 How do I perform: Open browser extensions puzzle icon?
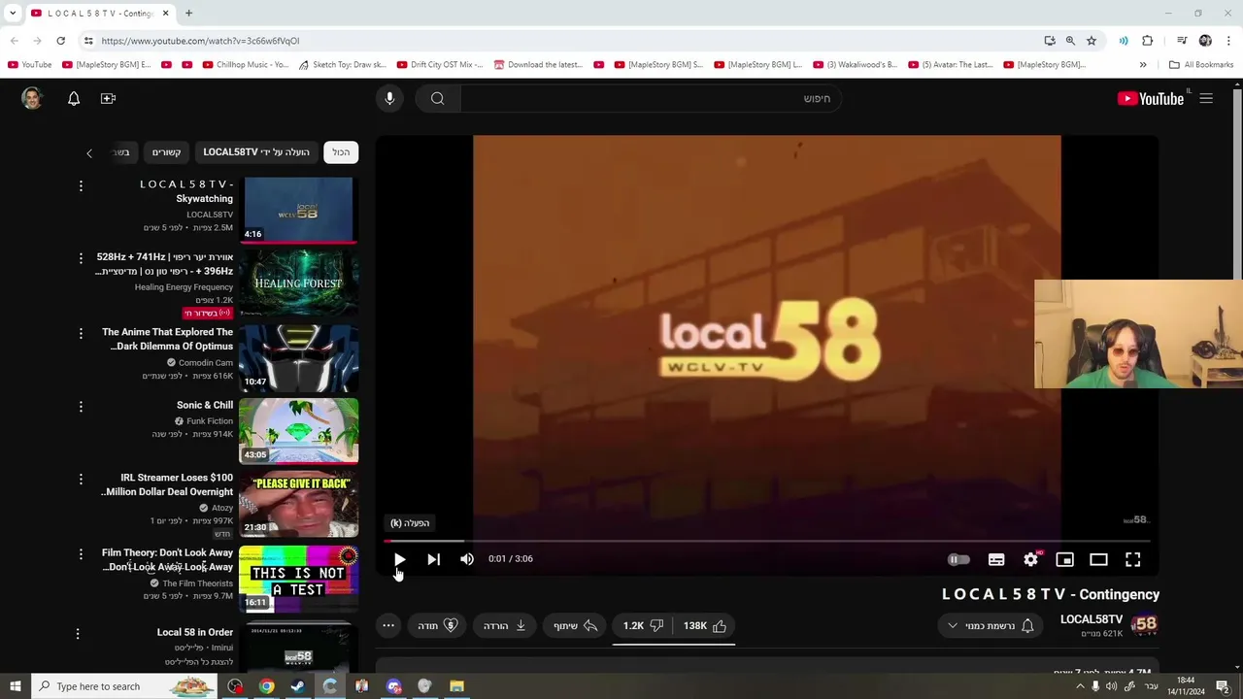(1148, 41)
